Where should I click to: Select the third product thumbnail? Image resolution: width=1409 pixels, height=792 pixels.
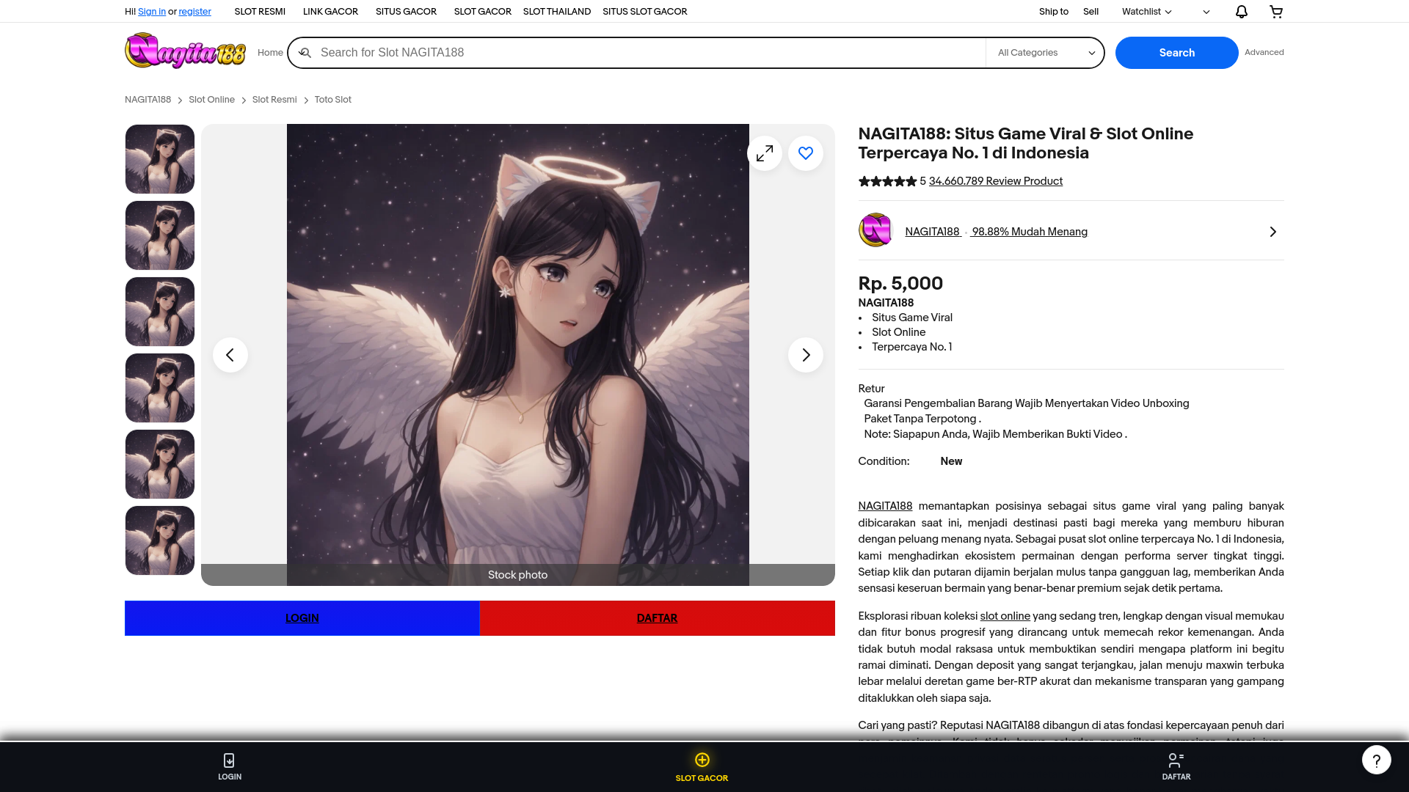tap(160, 312)
